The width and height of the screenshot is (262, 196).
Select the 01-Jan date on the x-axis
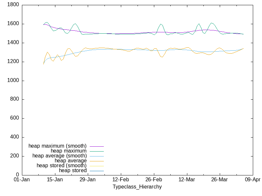point(22,180)
